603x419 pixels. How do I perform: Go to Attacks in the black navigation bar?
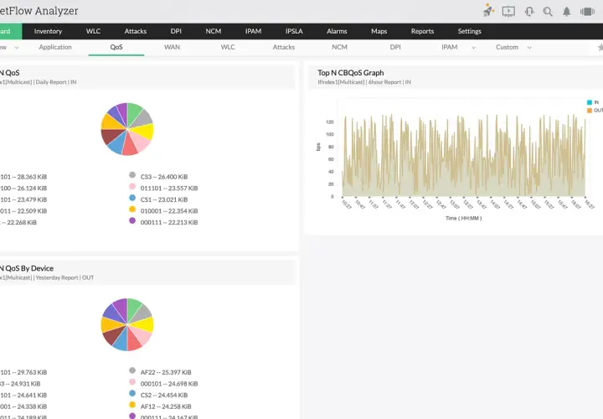point(136,31)
